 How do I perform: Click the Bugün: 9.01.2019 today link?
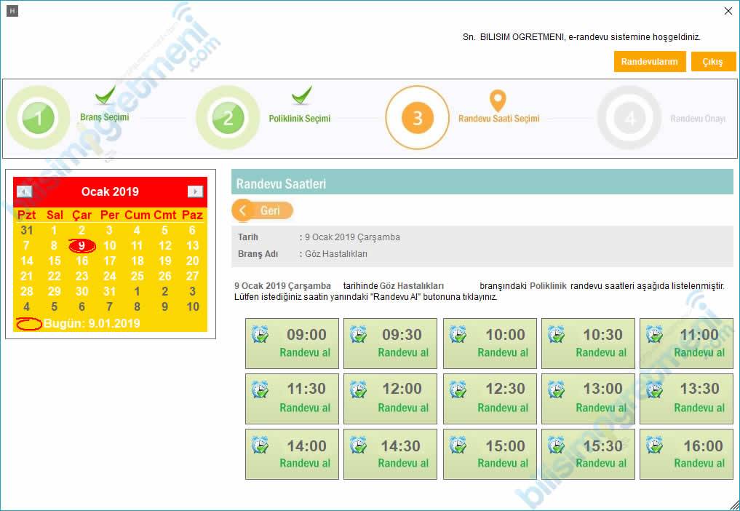coord(92,323)
